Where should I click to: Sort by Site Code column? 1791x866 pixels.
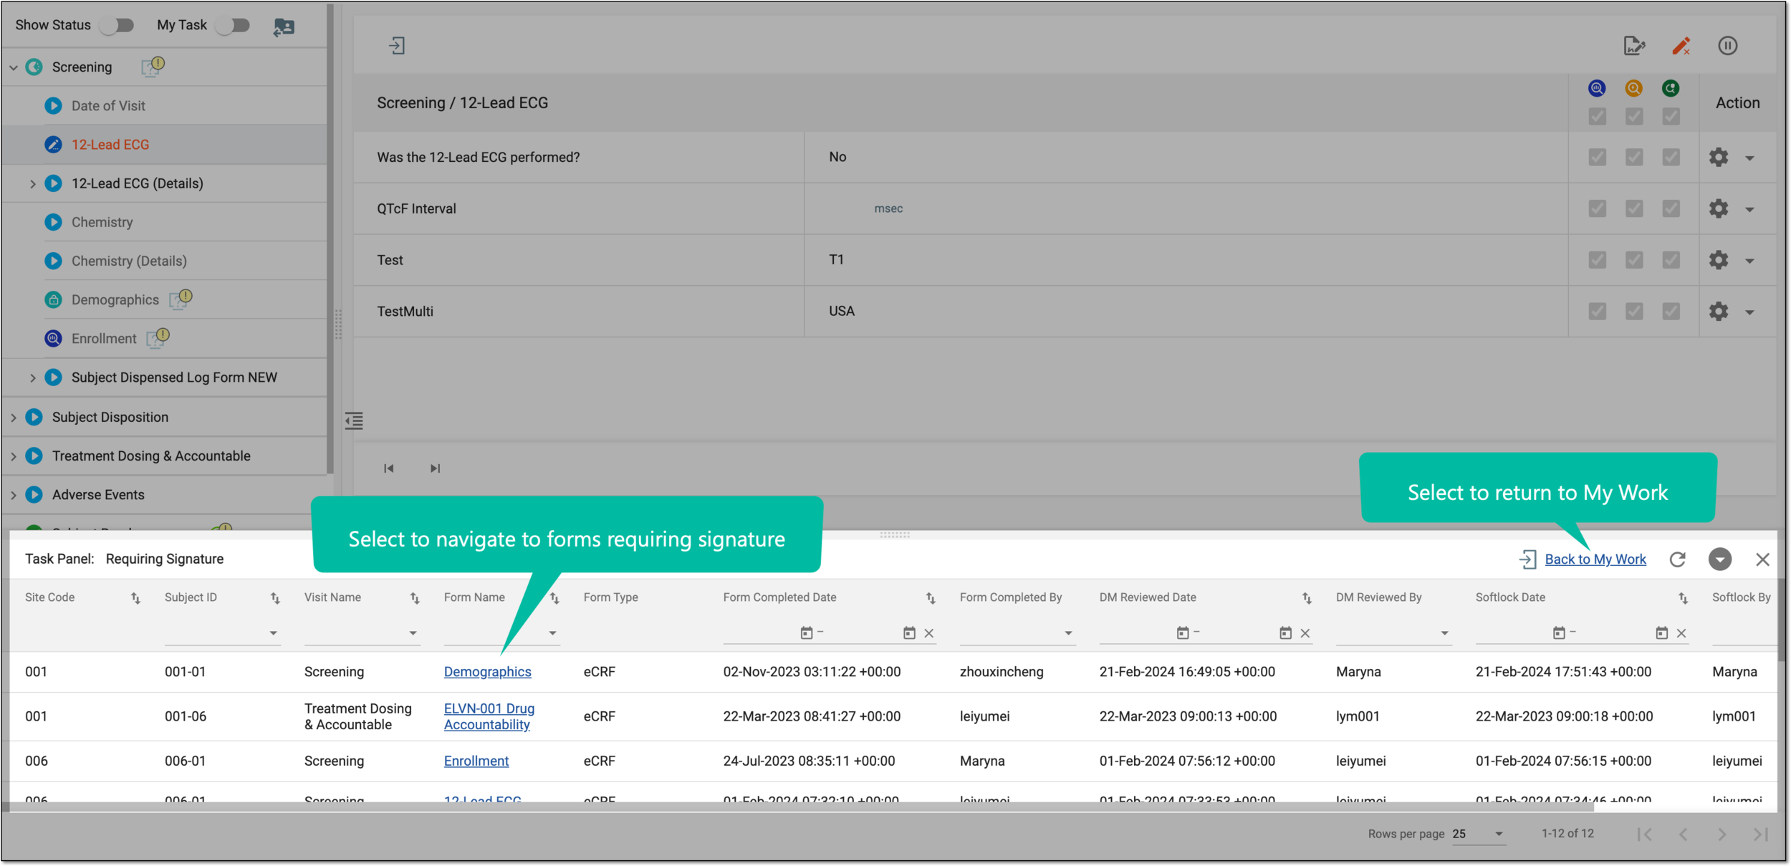tap(135, 598)
